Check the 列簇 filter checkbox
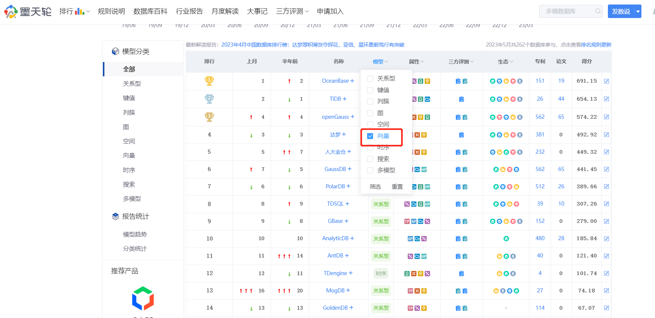Image resolution: width=655 pixels, height=318 pixels. pos(370,101)
